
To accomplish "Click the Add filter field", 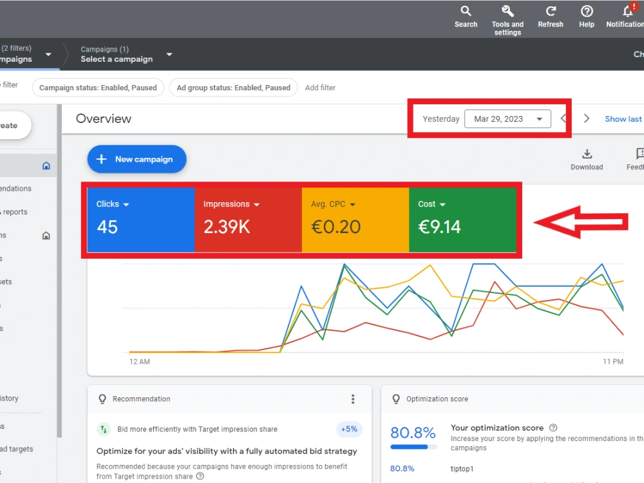I will point(320,88).
